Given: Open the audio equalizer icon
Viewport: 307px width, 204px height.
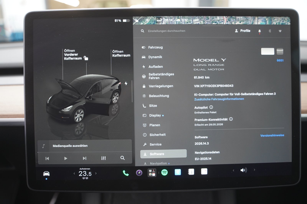Looking at the screenshot, I should click(x=104, y=158).
